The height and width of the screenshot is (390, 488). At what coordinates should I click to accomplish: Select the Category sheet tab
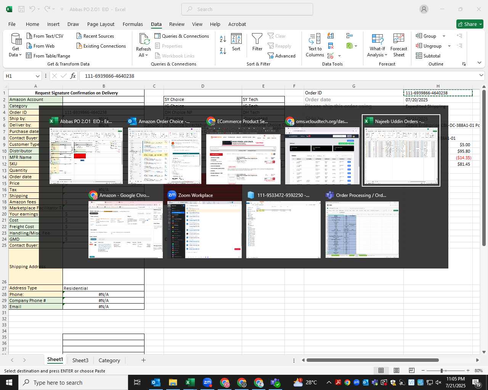point(109,360)
